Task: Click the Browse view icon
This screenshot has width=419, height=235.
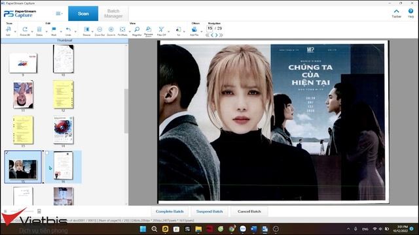Action: point(86,29)
